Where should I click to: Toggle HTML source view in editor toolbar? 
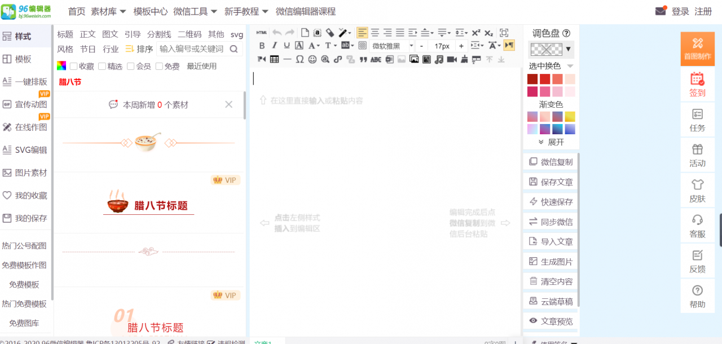click(262, 33)
